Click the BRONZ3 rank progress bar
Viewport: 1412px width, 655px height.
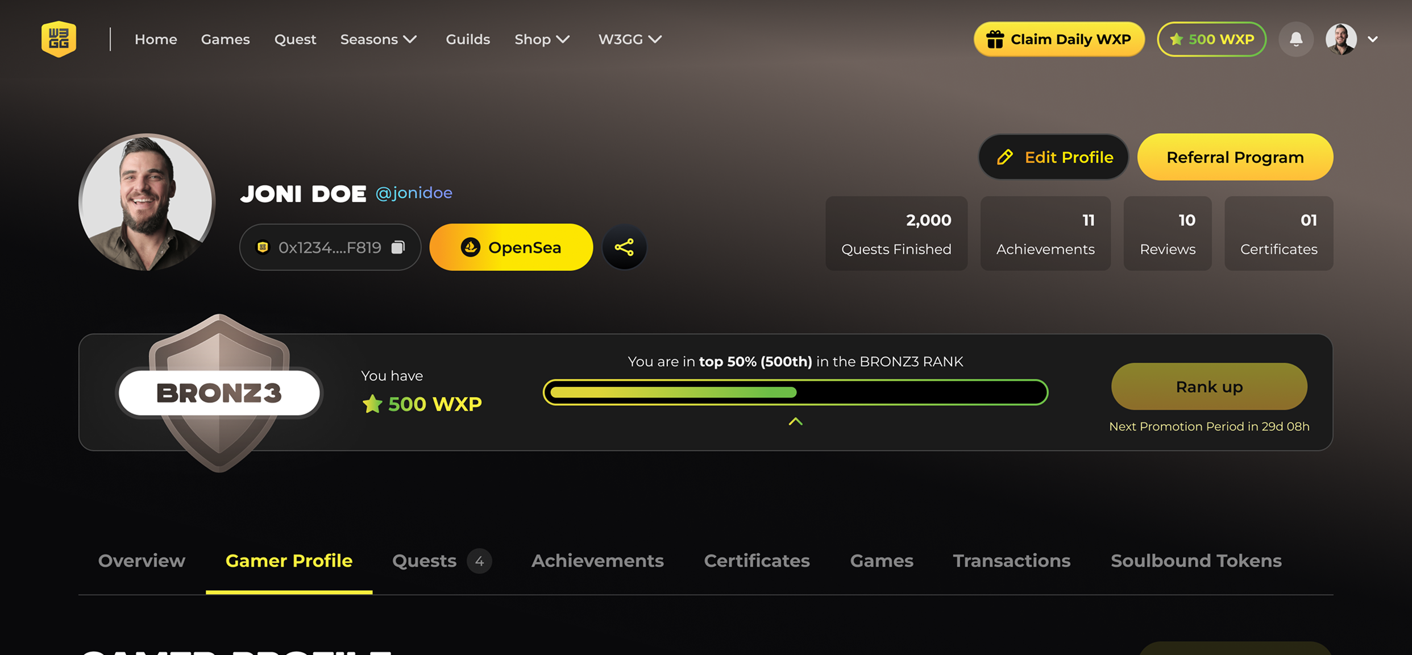[x=795, y=392]
